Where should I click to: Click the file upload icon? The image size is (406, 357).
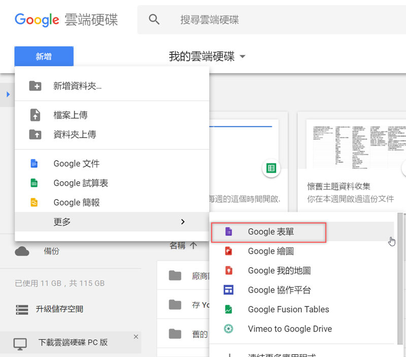coord(35,115)
